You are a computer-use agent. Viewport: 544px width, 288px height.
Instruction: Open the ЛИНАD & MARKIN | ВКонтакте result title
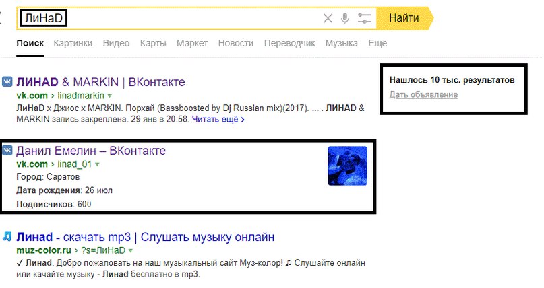(x=100, y=82)
